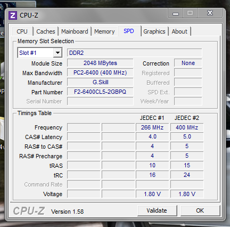The width and height of the screenshot is (230, 227).
Task: Open the About tab
Action: pos(179,31)
